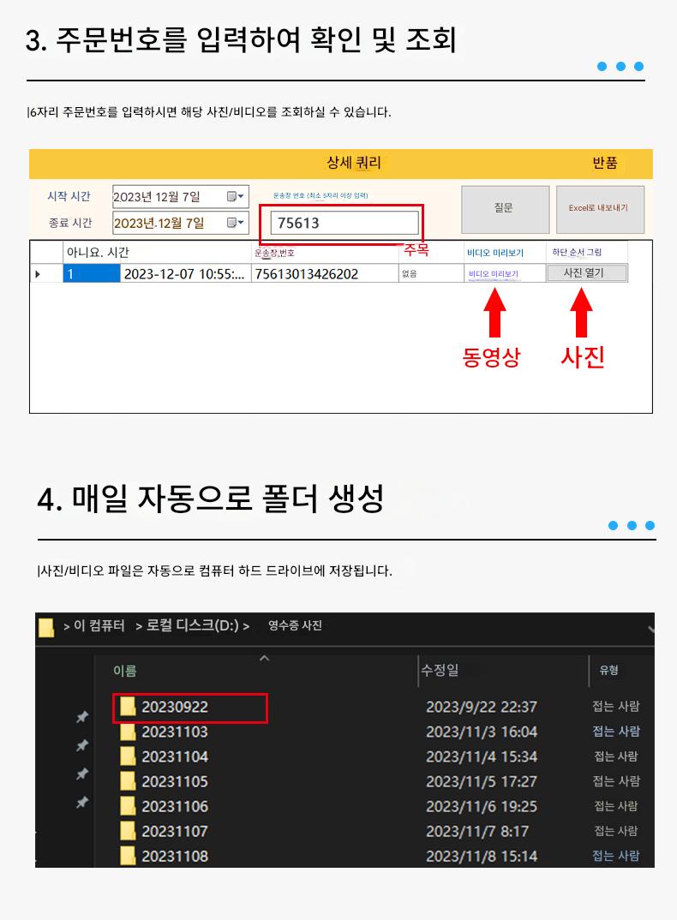Click the yellow folder icon in address bar
This screenshot has height=920, width=677.
click(x=46, y=627)
